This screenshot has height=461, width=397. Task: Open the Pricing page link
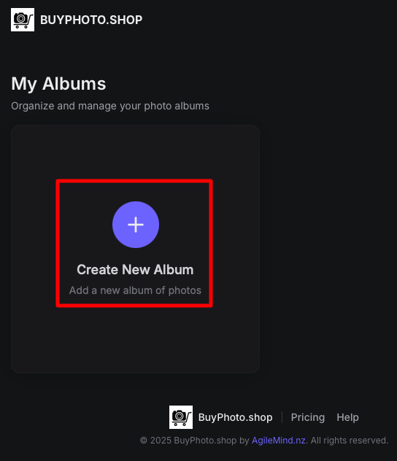pos(307,417)
